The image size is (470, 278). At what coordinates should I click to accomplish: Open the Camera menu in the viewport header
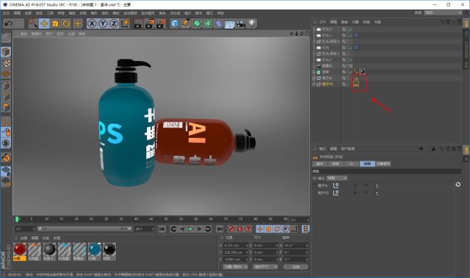(36, 34)
